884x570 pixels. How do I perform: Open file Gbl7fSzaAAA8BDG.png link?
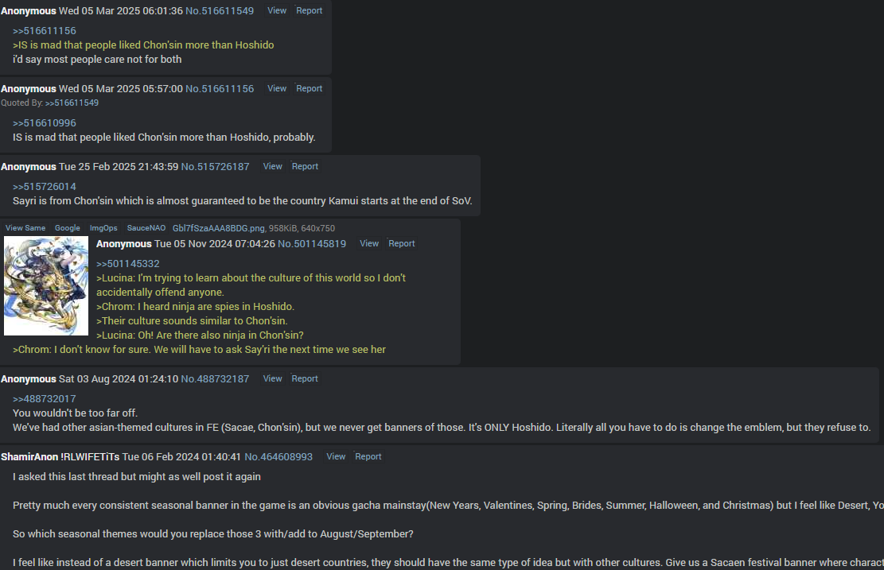pos(218,228)
